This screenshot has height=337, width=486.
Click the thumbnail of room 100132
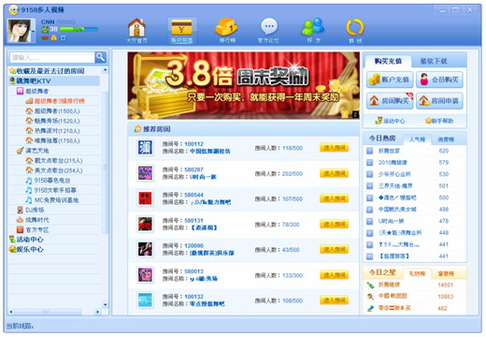pos(145,300)
